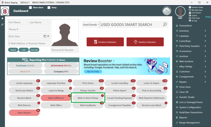Image resolution: width=211 pixels, height=127 pixels.
Task: Click the Jewelry Estimator button
Action: click(x=145, y=42)
